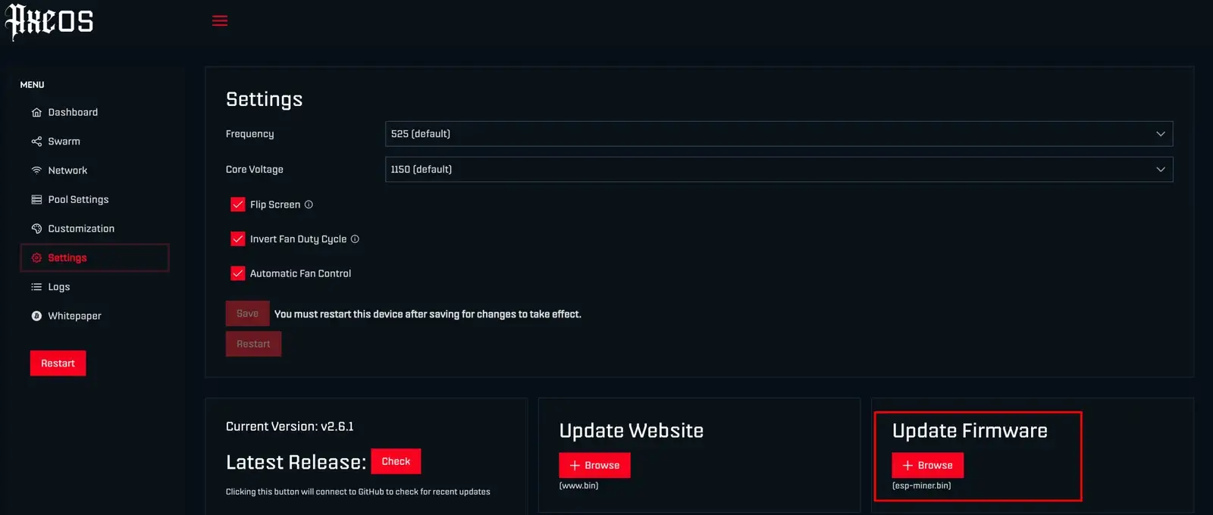Disable Automatic Fan Control checkbox
This screenshot has height=515, width=1213.
pos(238,273)
